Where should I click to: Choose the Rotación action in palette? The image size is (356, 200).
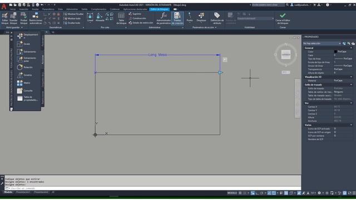[x=24, y=67]
